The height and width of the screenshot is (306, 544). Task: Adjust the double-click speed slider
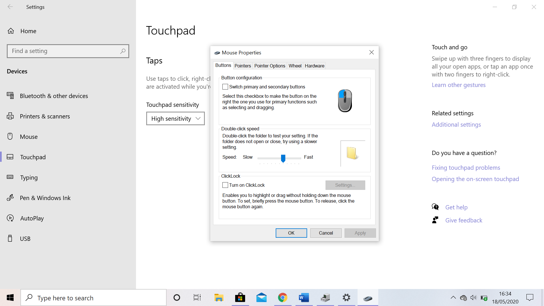(283, 159)
